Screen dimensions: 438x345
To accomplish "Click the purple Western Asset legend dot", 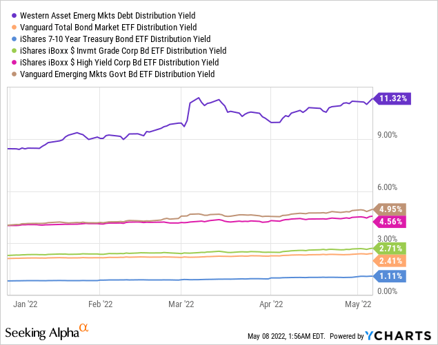I will 13,15.
